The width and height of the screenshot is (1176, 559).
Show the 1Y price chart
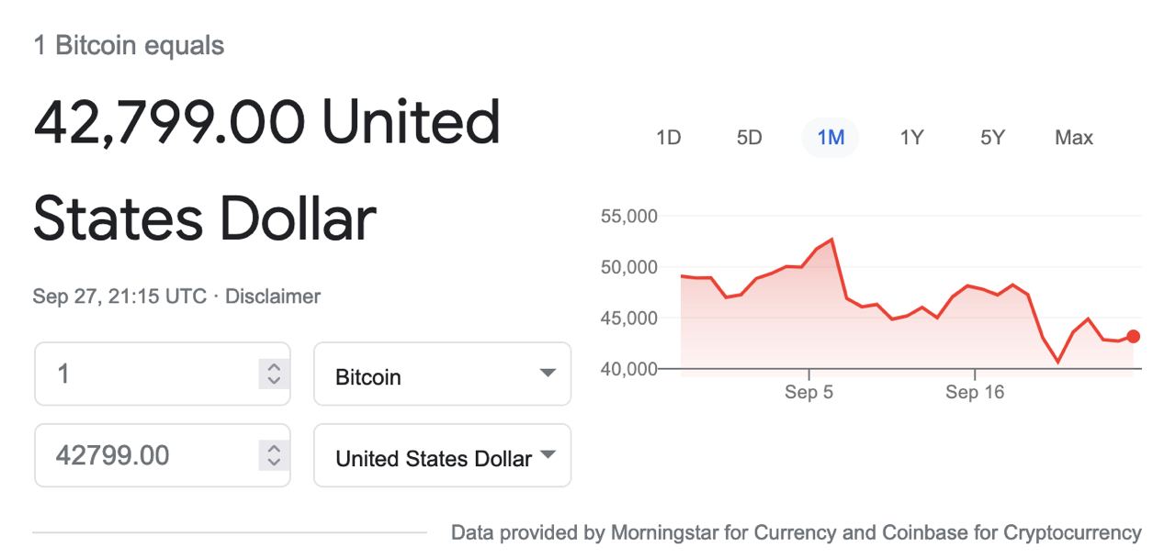click(911, 138)
